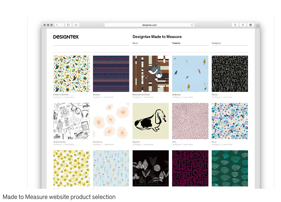Click the Designtex logo
Image resolution: width=281 pixels, height=202 pixels.
click(66, 37)
